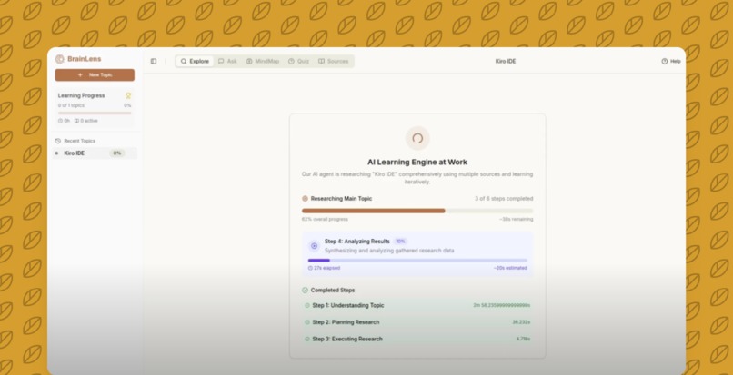
Task: Select Step 1: Understanding Topic row
Action: pyautogui.click(x=417, y=305)
